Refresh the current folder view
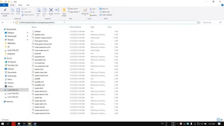 coord(199,22)
